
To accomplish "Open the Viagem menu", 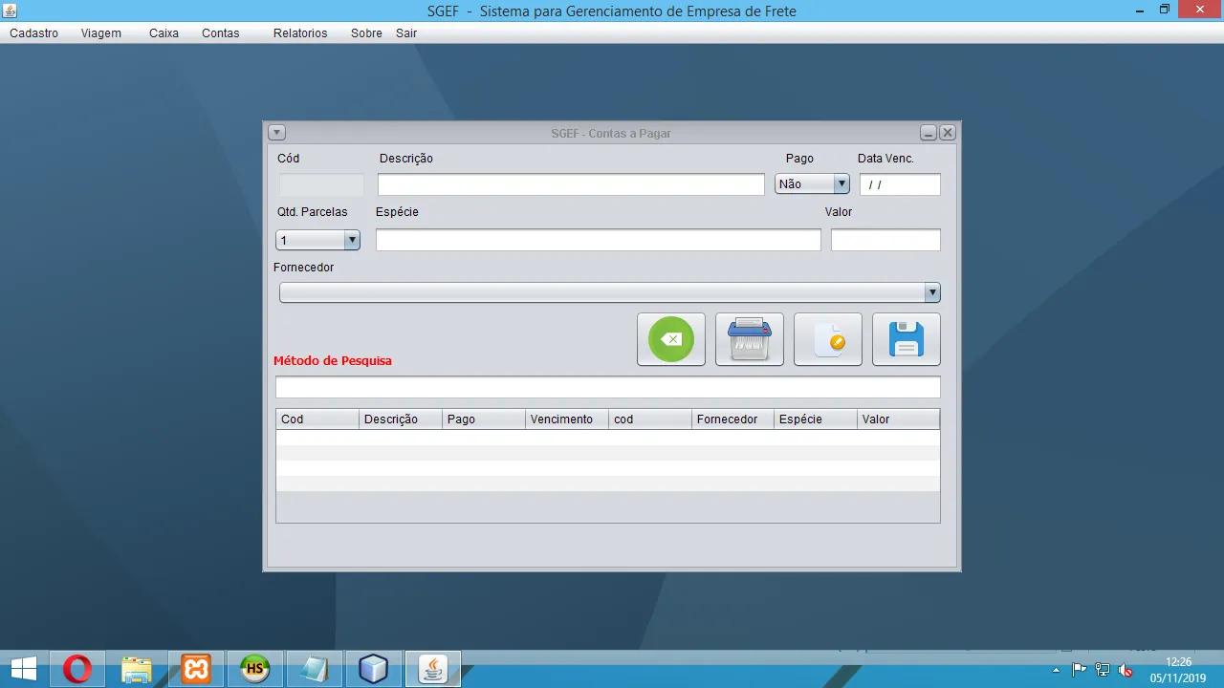I will 101,33.
